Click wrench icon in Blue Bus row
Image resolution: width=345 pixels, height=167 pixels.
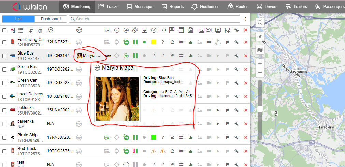(236, 56)
